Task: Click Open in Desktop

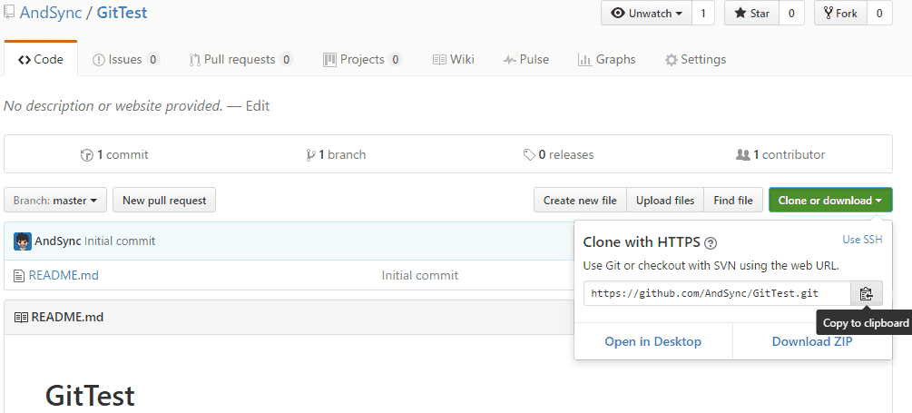Action: point(653,341)
